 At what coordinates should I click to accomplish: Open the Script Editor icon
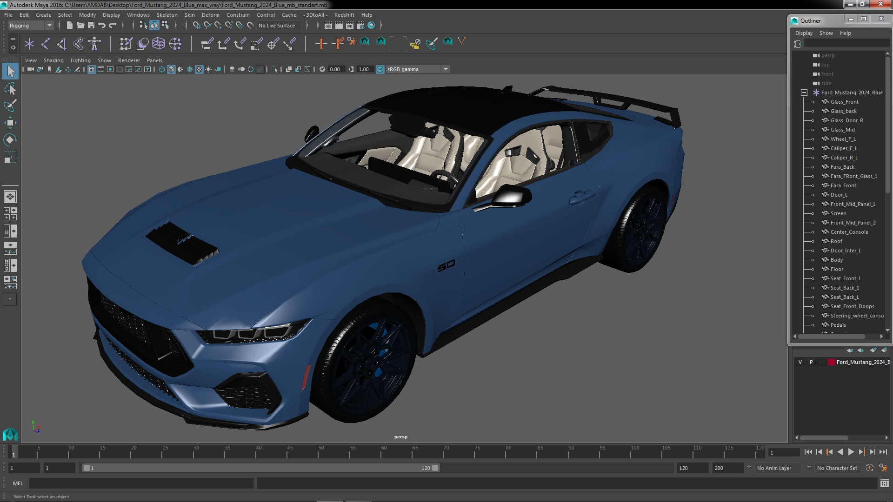[x=884, y=483]
